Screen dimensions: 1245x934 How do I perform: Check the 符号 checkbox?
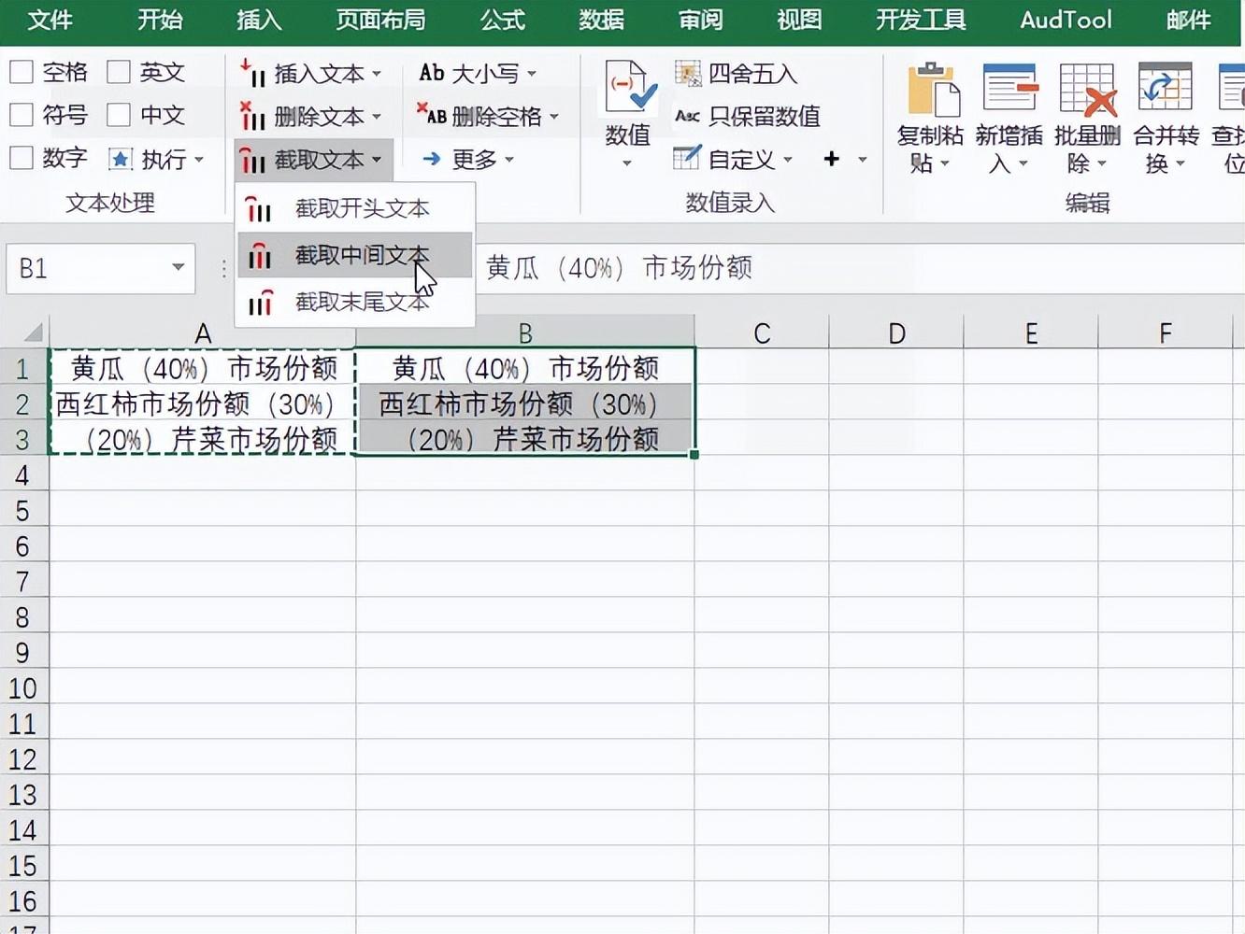coord(21,115)
